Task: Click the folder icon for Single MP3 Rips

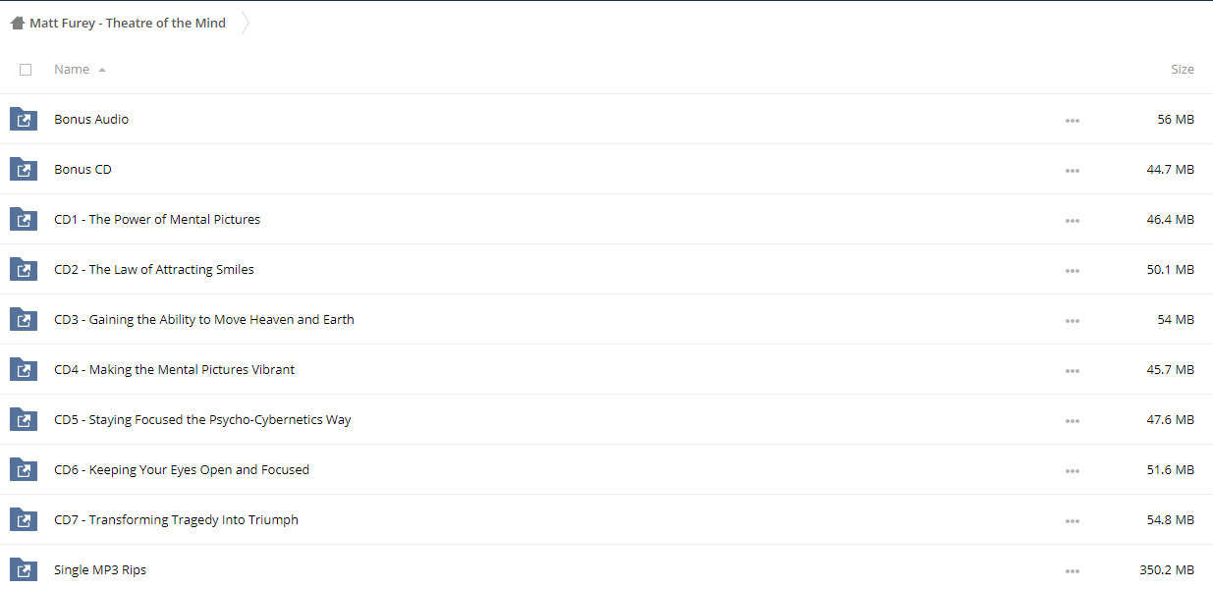Action: pyautogui.click(x=24, y=569)
